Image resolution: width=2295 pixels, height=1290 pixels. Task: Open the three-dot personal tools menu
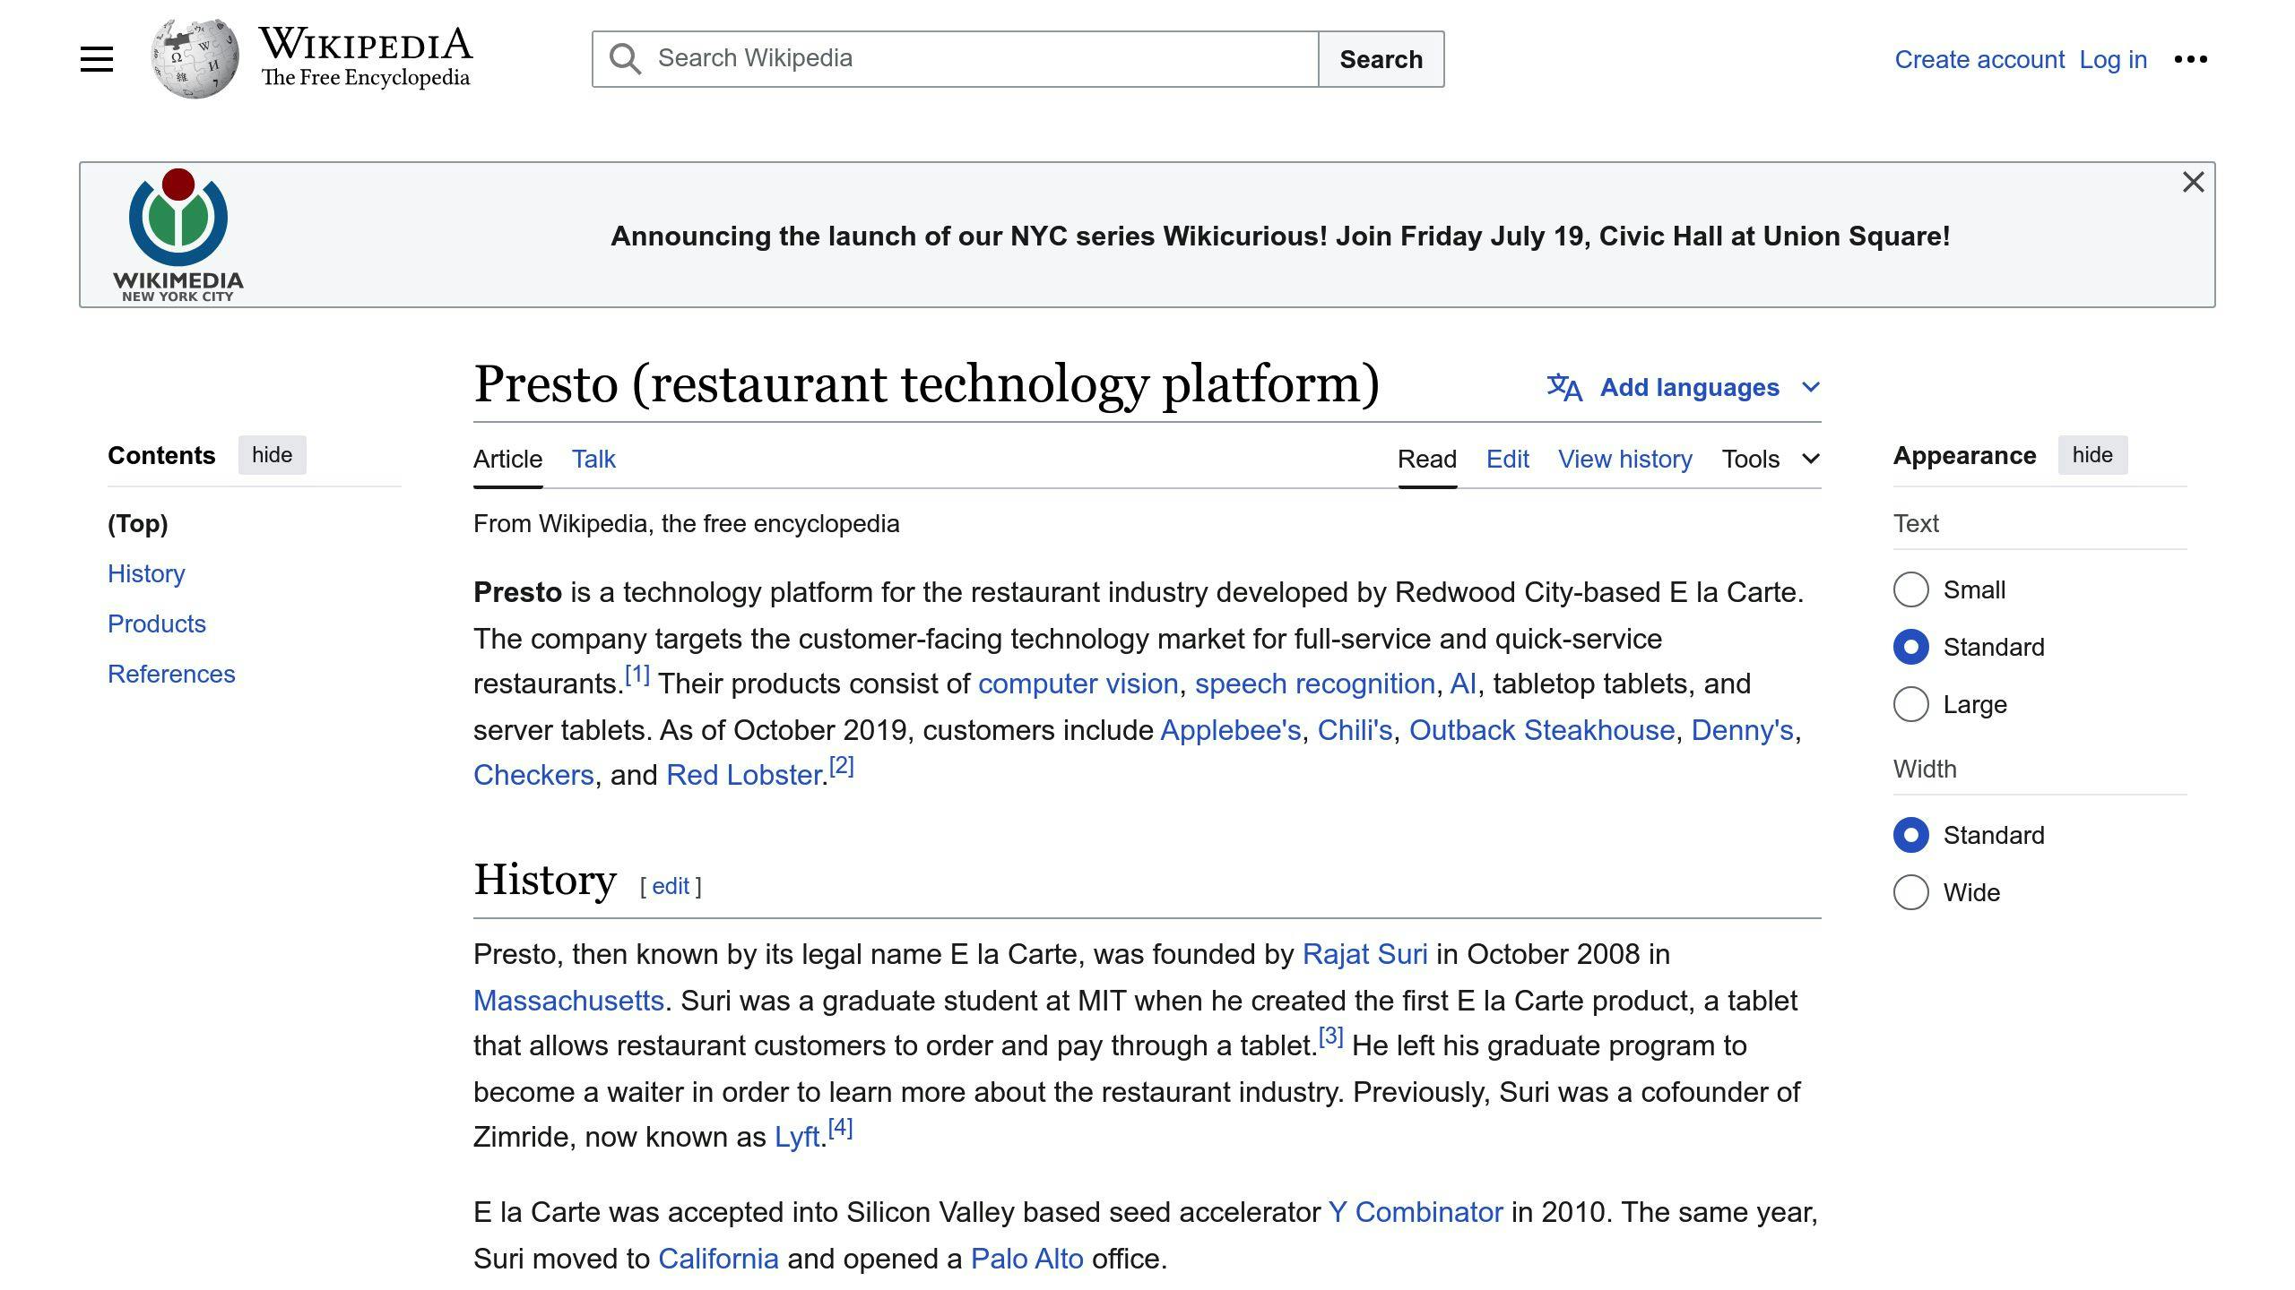(2190, 59)
